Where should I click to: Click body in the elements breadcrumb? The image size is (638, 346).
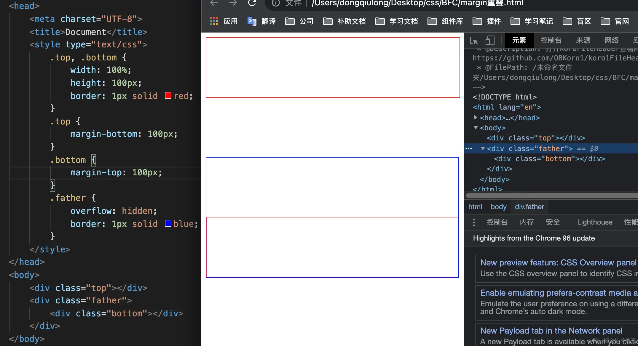click(x=498, y=207)
